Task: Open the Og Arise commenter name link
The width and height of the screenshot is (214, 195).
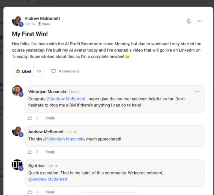Action: coord(37,166)
